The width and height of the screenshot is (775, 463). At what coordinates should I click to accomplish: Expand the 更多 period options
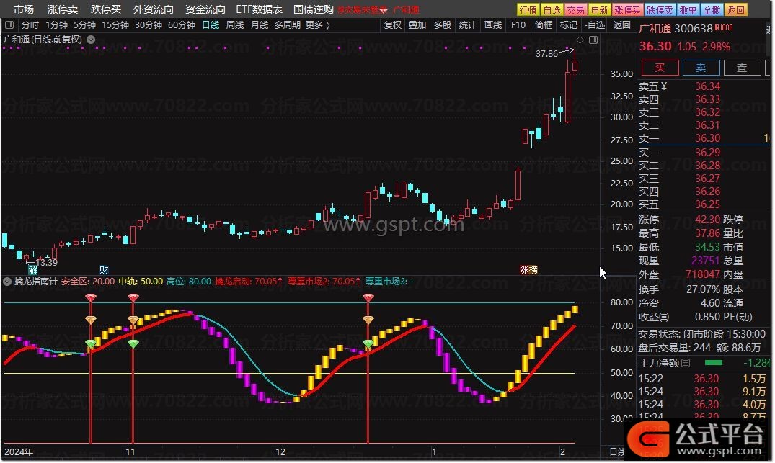[318, 24]
